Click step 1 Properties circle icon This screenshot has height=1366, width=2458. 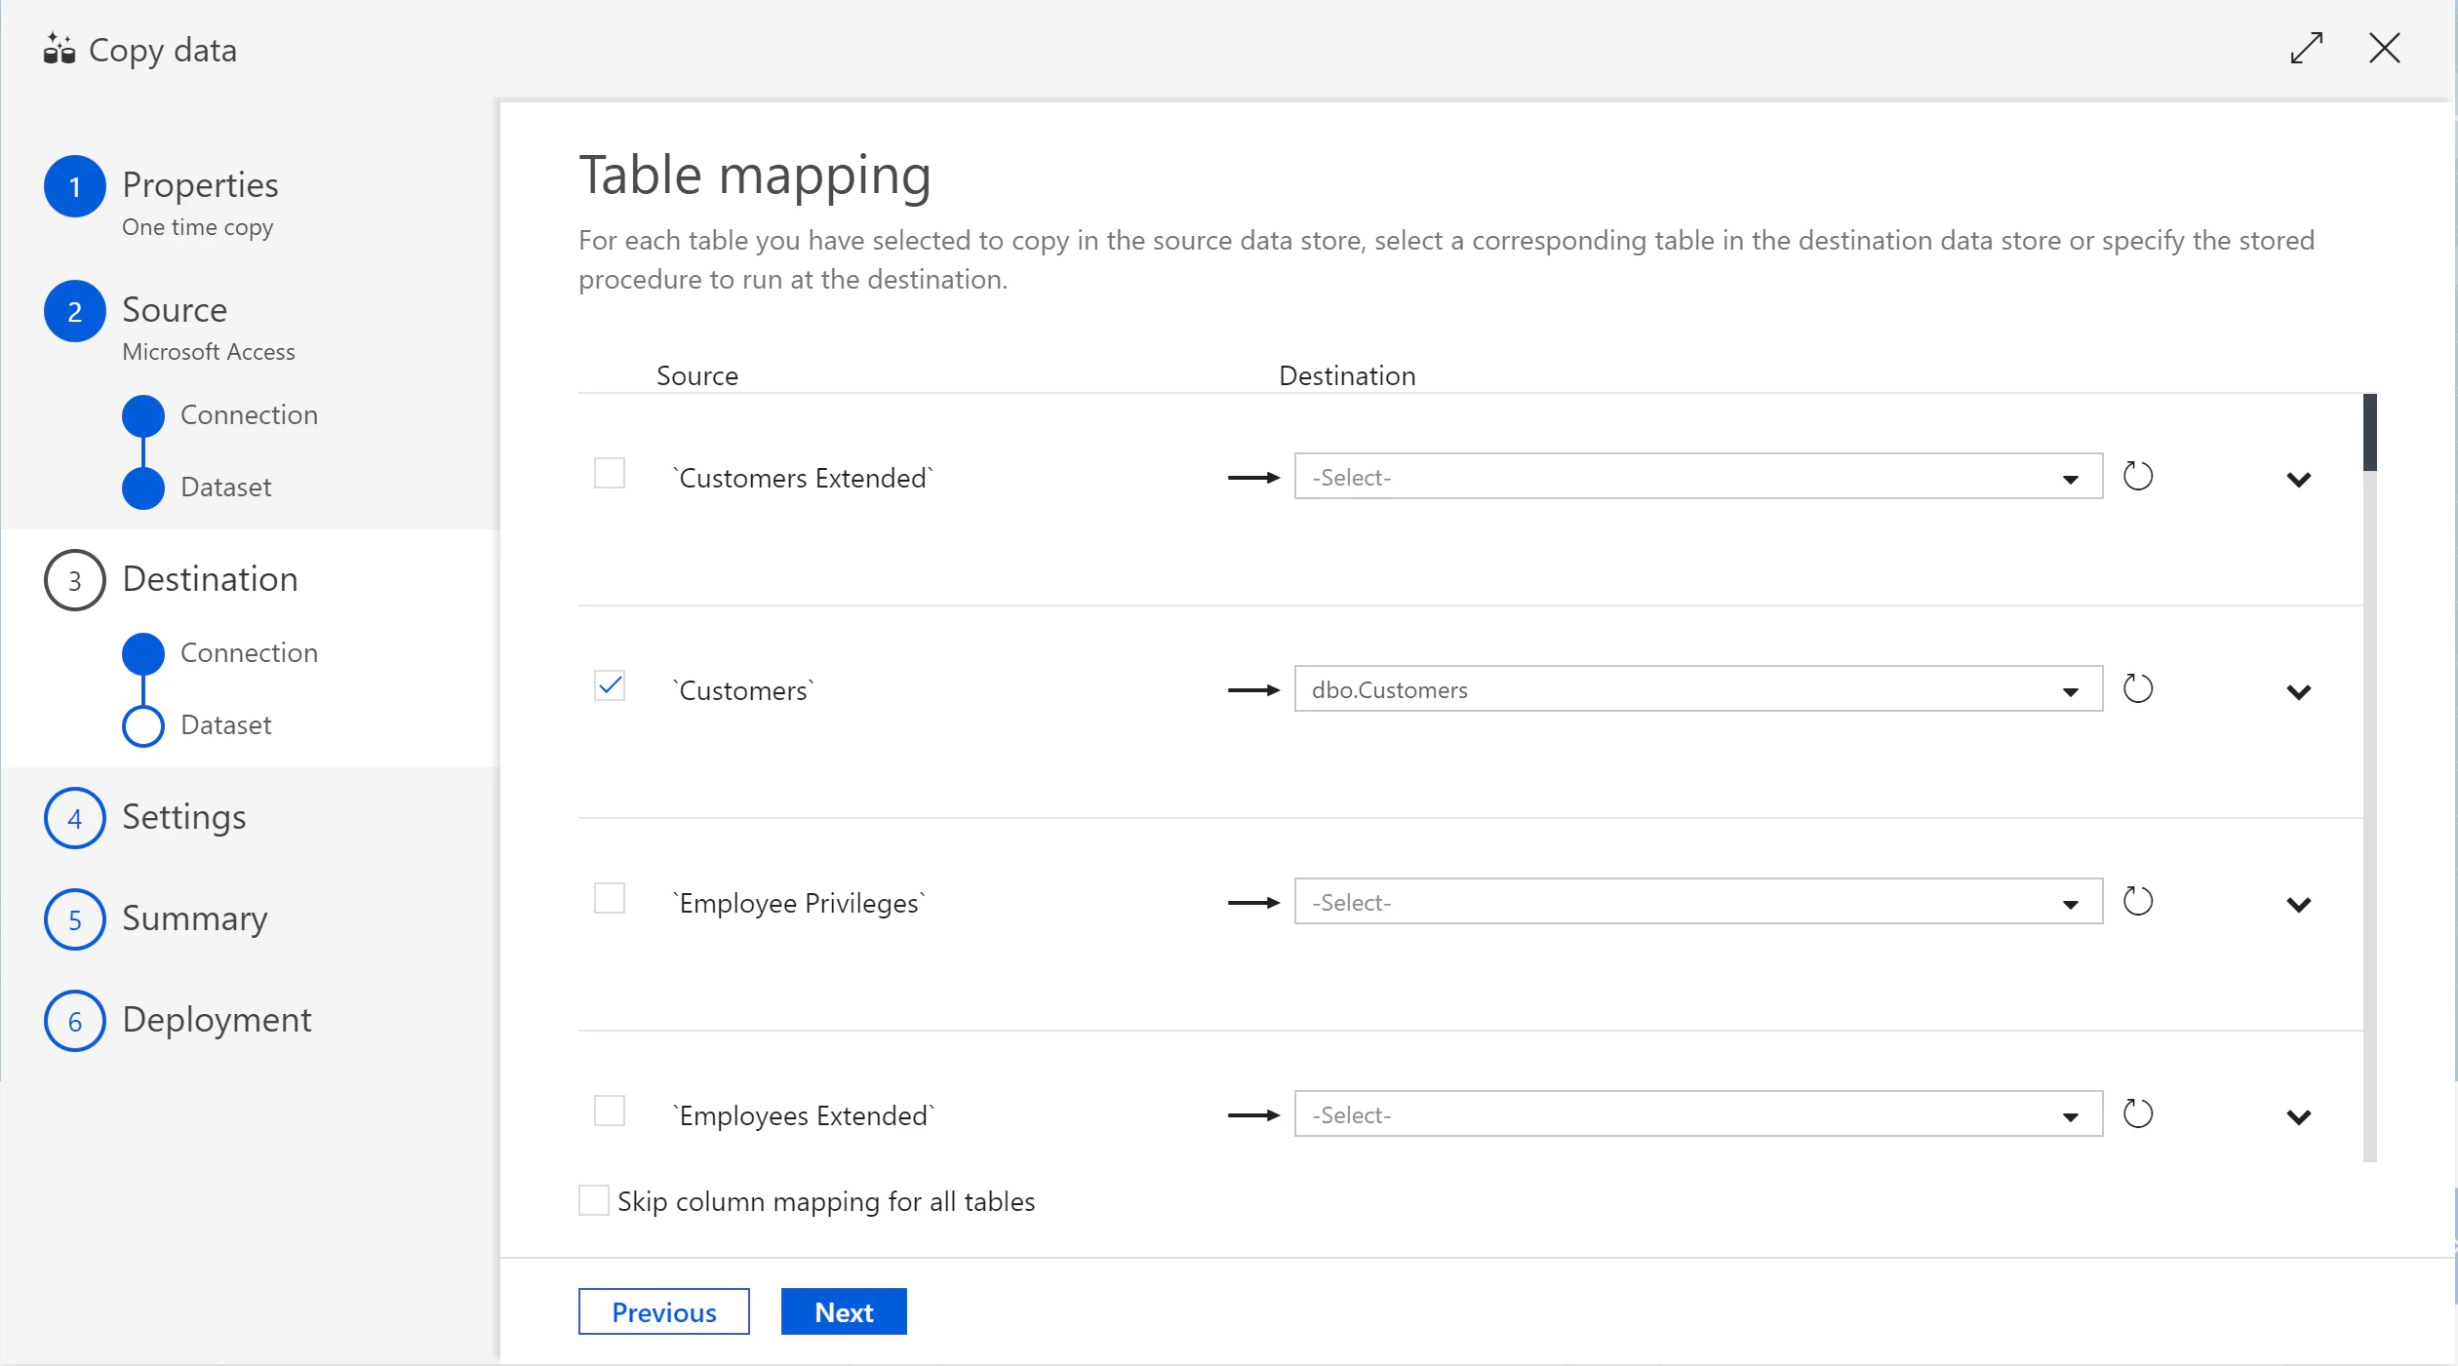74,186
